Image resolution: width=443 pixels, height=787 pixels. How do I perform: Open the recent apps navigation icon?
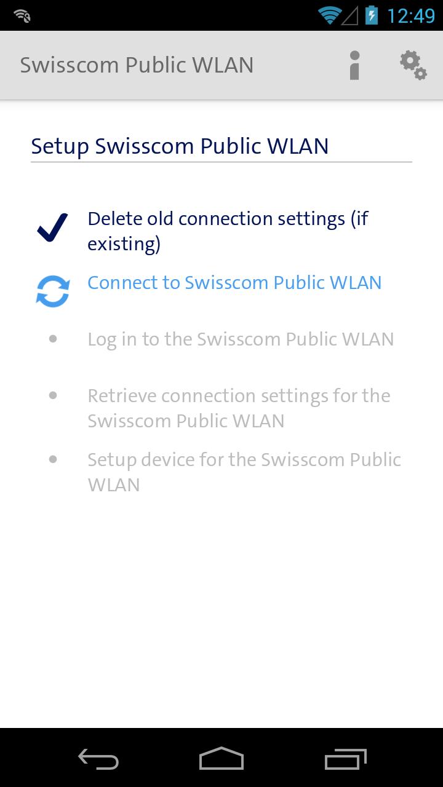(345, 759)
